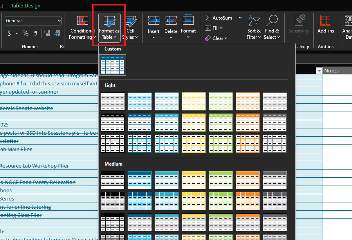The width and height of the screenshot is (352, 240).
Task: Expand the Format dropdown arrow
Action: [x=188, y=37]
